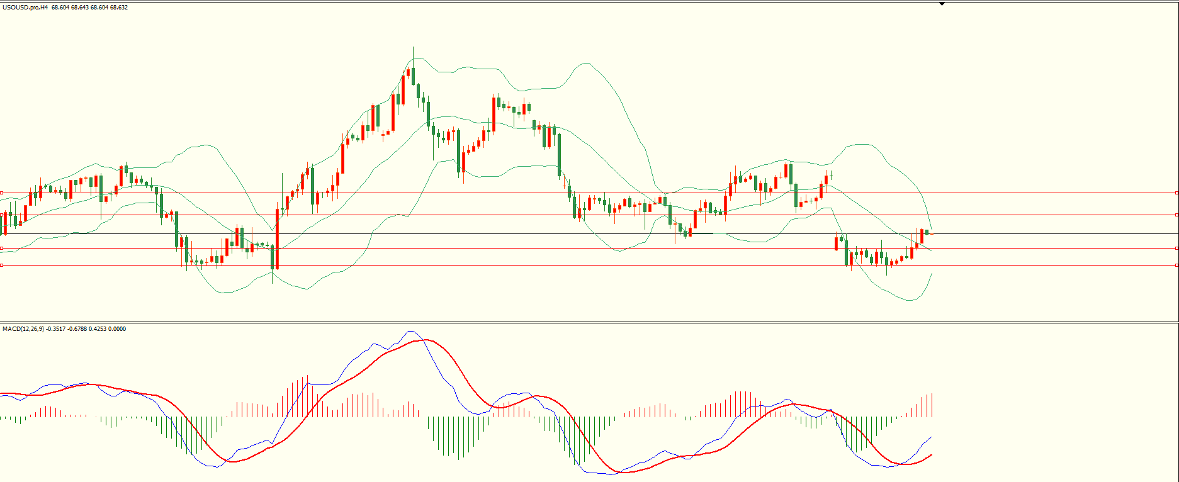Screen dimensions: 1179x482
Task: Select the last red MACD histogram bar
Action: (932, 405)
